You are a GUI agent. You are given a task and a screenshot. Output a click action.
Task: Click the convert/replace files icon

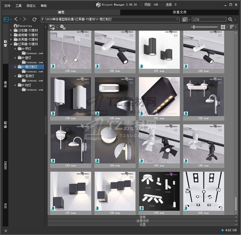point(52,27)
